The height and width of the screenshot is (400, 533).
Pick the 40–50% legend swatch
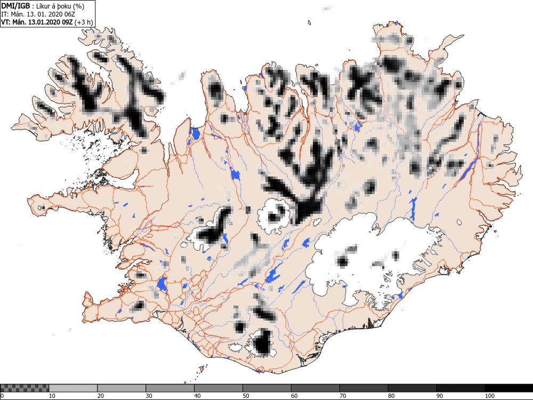click(218, 388)
